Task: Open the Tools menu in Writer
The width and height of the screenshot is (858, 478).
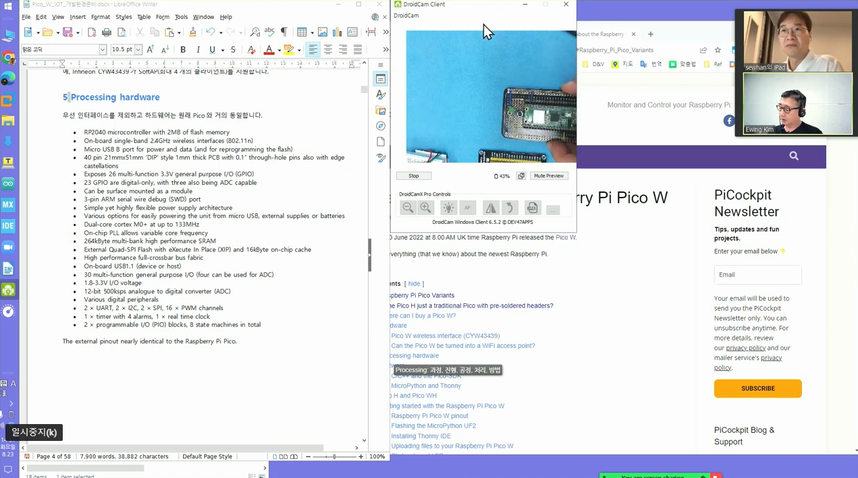Action: pyautogui.click(x=181, y=17)
